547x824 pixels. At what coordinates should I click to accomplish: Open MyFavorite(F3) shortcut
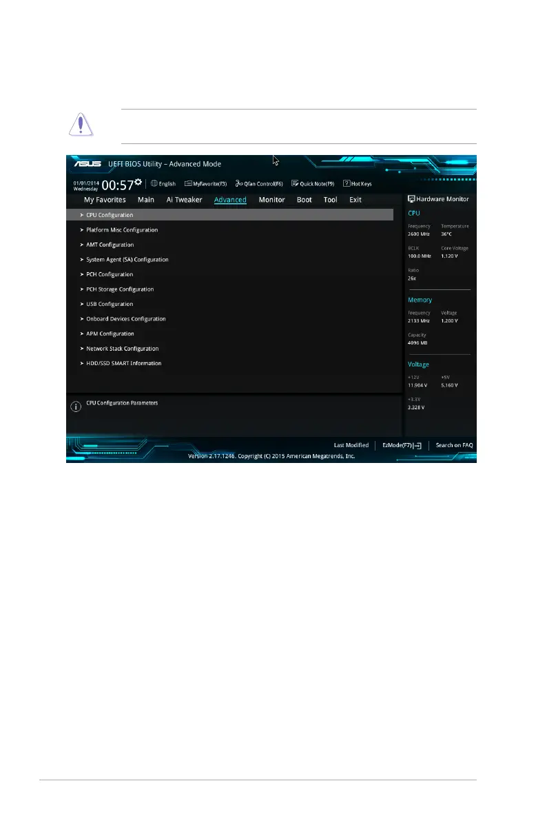(188, 183)
